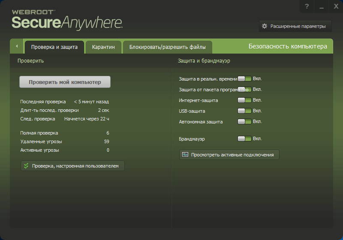Click the Вкл. status next to Брандмауэр

click(257, 138)
